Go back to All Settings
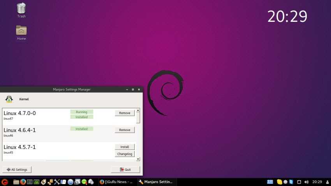 click(17, 170)
